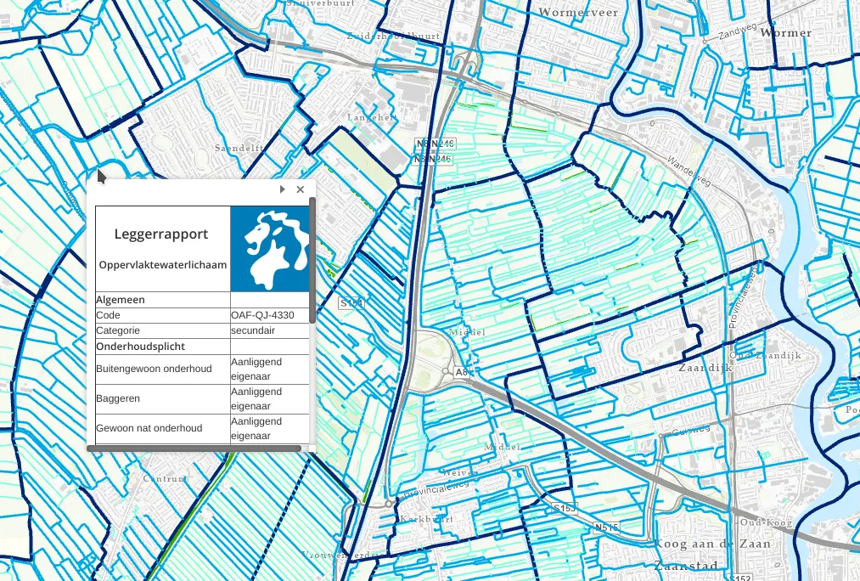
Task: Click the Saendelft neighborhood label
Action: tap(239, 147)
